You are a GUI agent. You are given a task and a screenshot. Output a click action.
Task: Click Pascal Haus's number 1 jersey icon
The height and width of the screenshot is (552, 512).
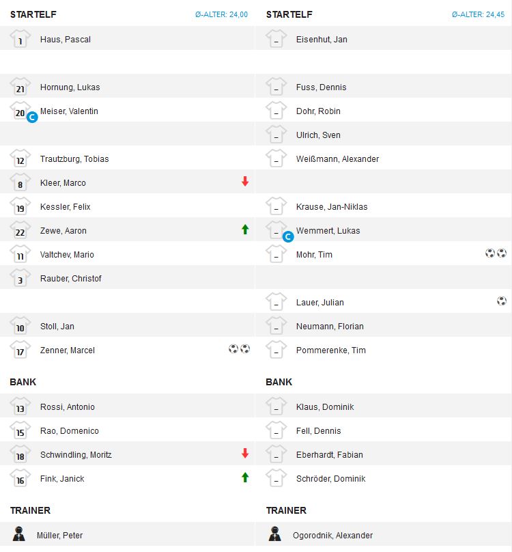pos(20,39)
